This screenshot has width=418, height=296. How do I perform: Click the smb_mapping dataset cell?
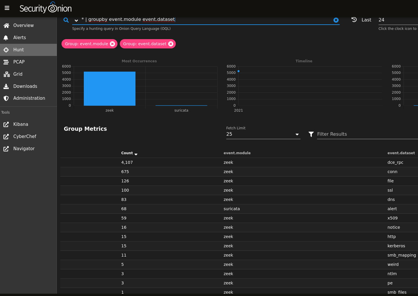[402, 255]
